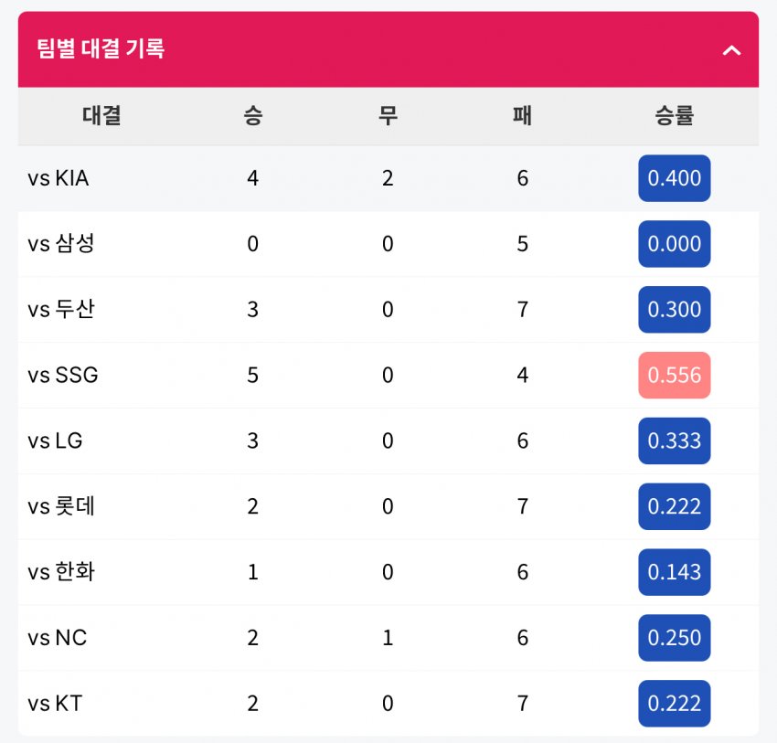Click the 무 column header
777x743 pixels.
tap(388, 115)
